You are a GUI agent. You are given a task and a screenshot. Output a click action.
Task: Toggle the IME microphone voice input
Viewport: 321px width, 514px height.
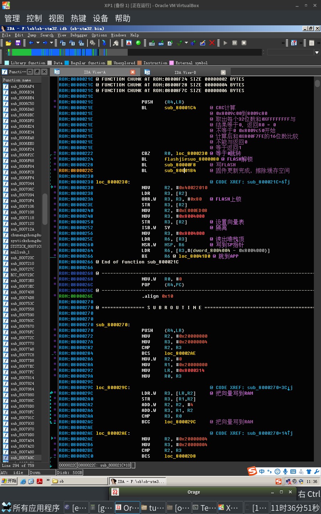(285, 472)
